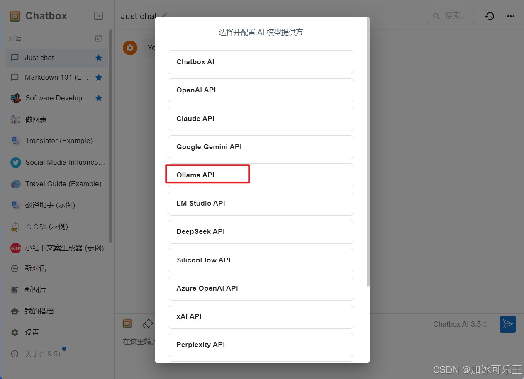Open Social Media Influencer conversation

click(57, 163)
